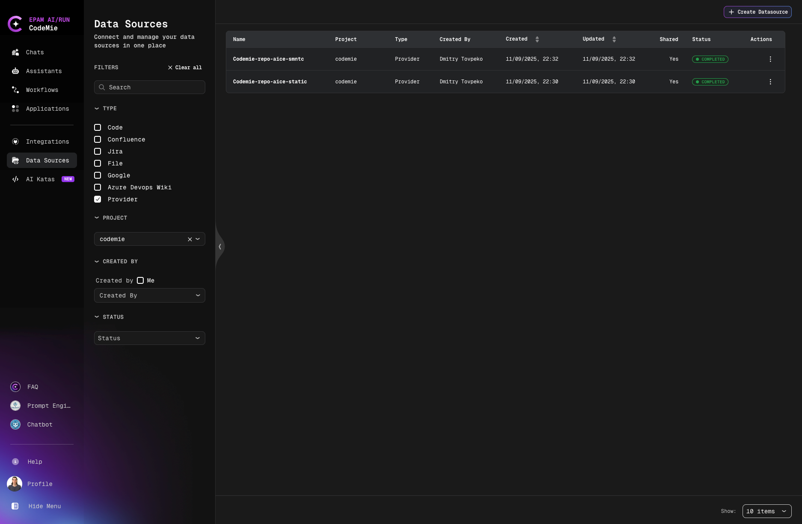
Task: Uncheck the Provider type filter
Action: click(98, 199)
